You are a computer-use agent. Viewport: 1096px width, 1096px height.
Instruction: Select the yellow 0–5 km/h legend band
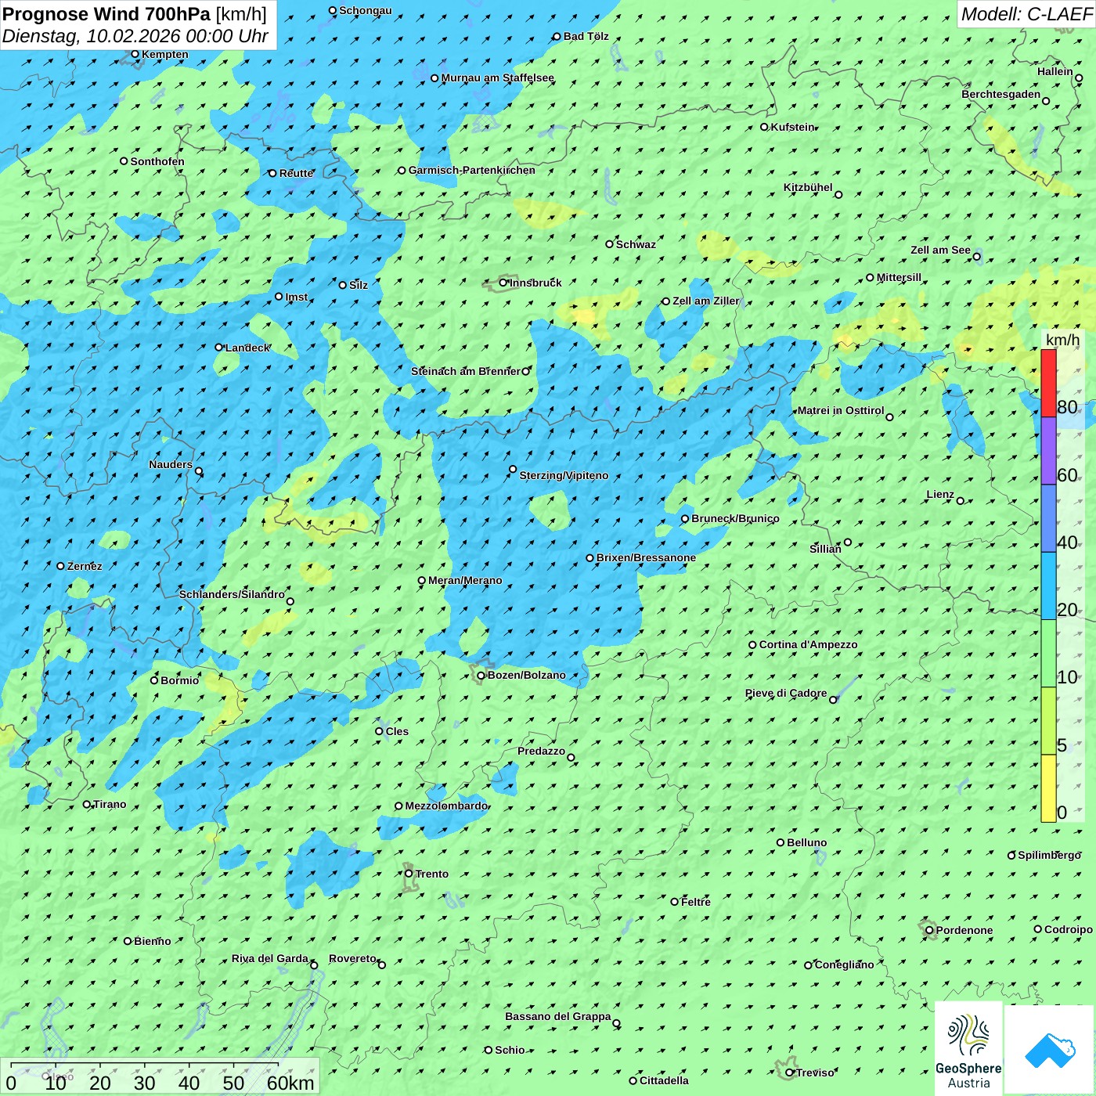(1048, 788)
